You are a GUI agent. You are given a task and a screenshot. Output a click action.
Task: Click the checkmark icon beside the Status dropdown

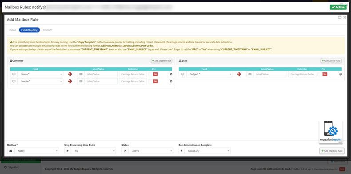click(x=125, y=151)
